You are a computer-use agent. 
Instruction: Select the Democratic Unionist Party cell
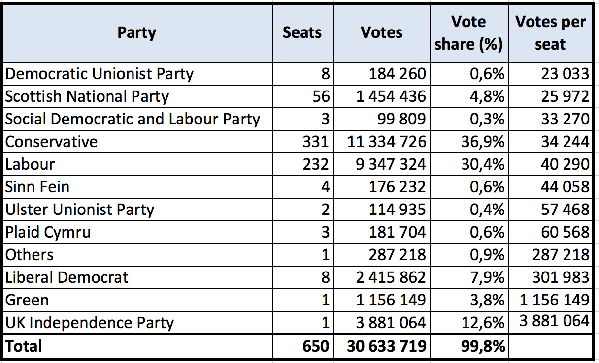click(100, 74)
